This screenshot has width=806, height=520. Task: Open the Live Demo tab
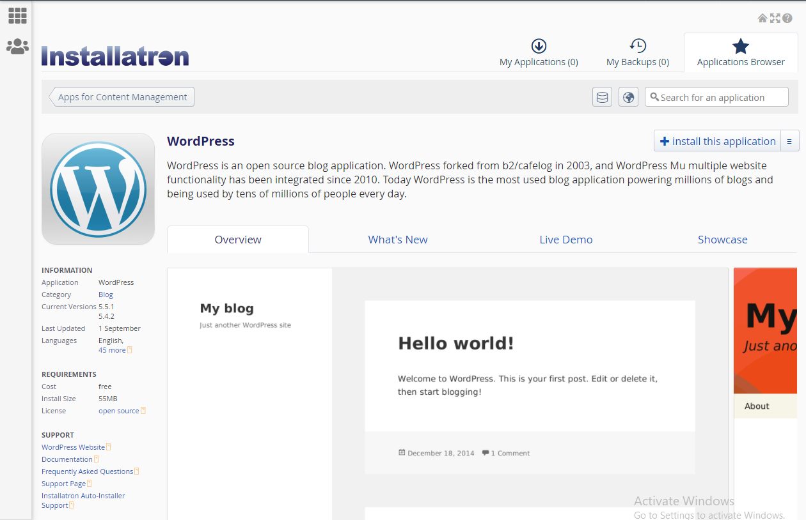pyautogui.click(x=565, y=240)
